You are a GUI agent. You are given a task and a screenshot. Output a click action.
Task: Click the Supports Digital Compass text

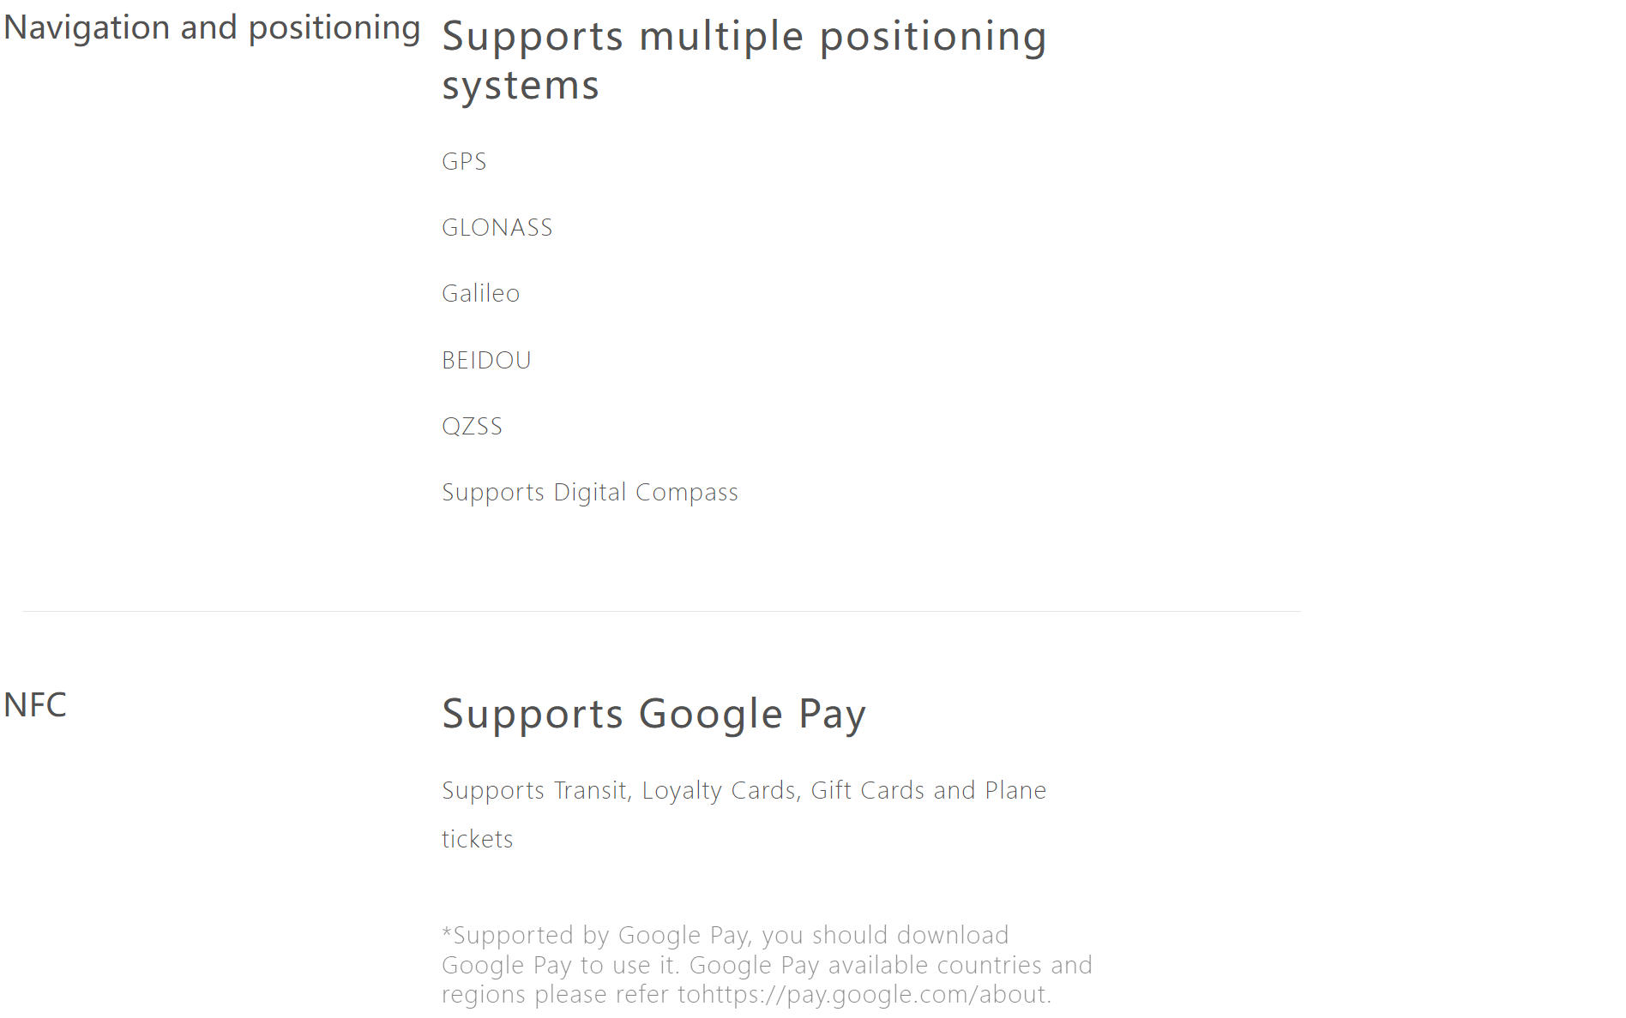pos(590,493)
